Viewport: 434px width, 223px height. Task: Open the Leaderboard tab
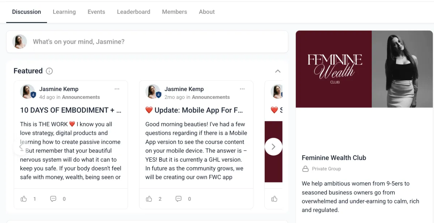(x=133, y=12)
